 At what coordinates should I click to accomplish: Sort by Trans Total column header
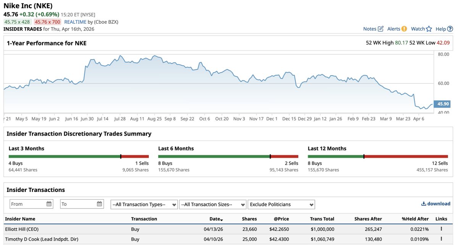click(322, 219)
